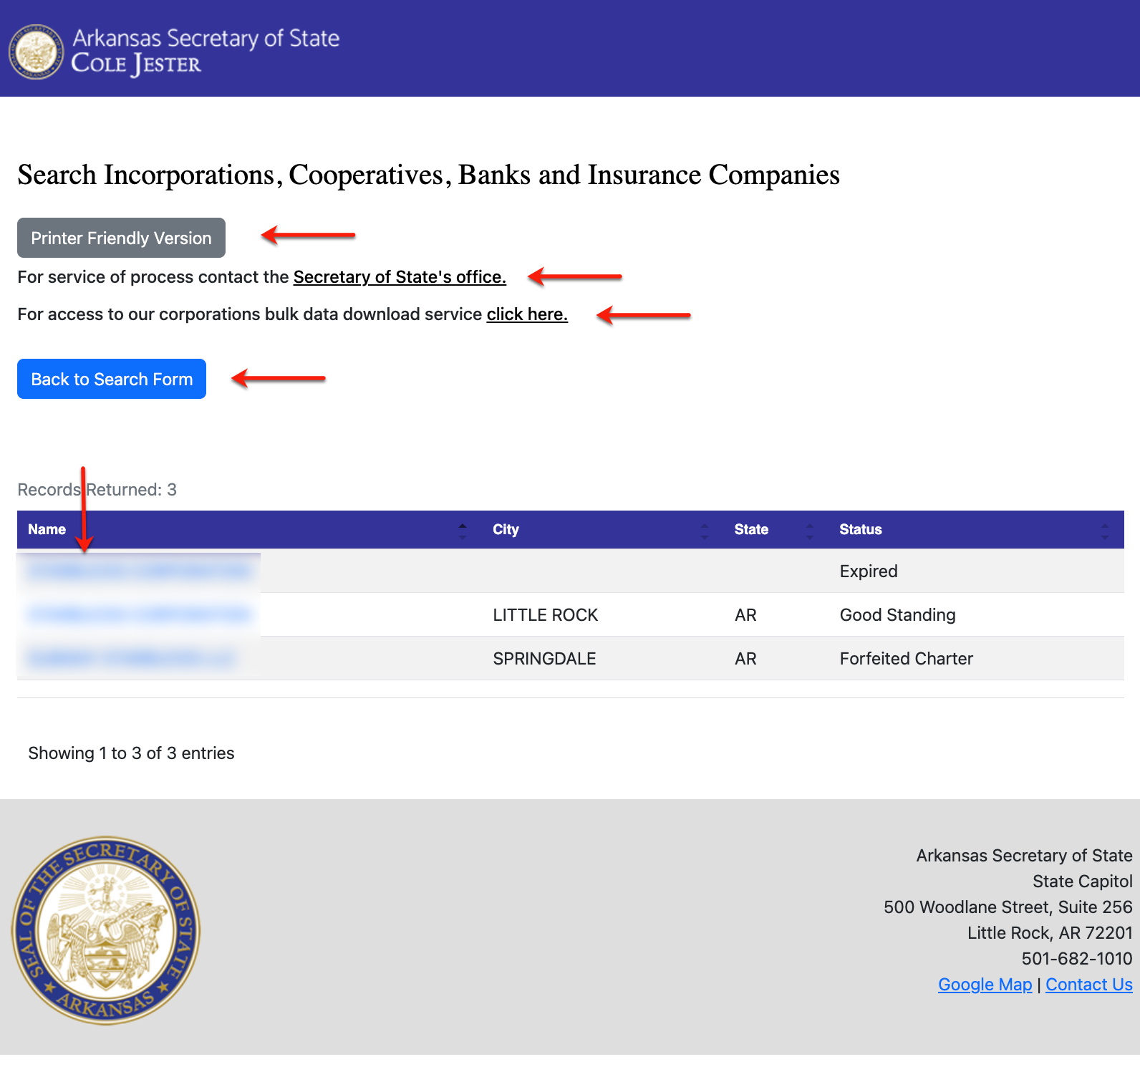Image resolution: width=1140 pixels, height=1077 pixels.
Task: Click 'Showing 1 to 3 of 3 entries' text
Action: click(x=132, y=753)
